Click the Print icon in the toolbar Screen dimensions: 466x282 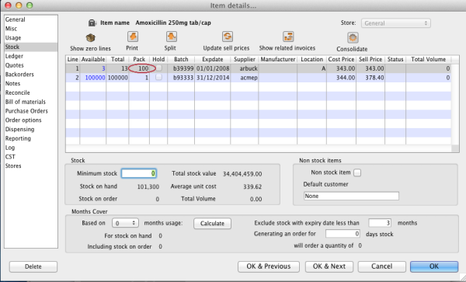[x=133, y=37]
